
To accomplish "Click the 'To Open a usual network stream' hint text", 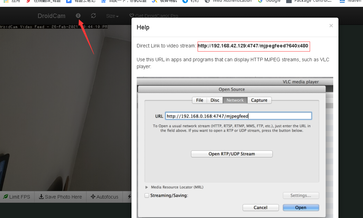I will [x=232, y=128].
